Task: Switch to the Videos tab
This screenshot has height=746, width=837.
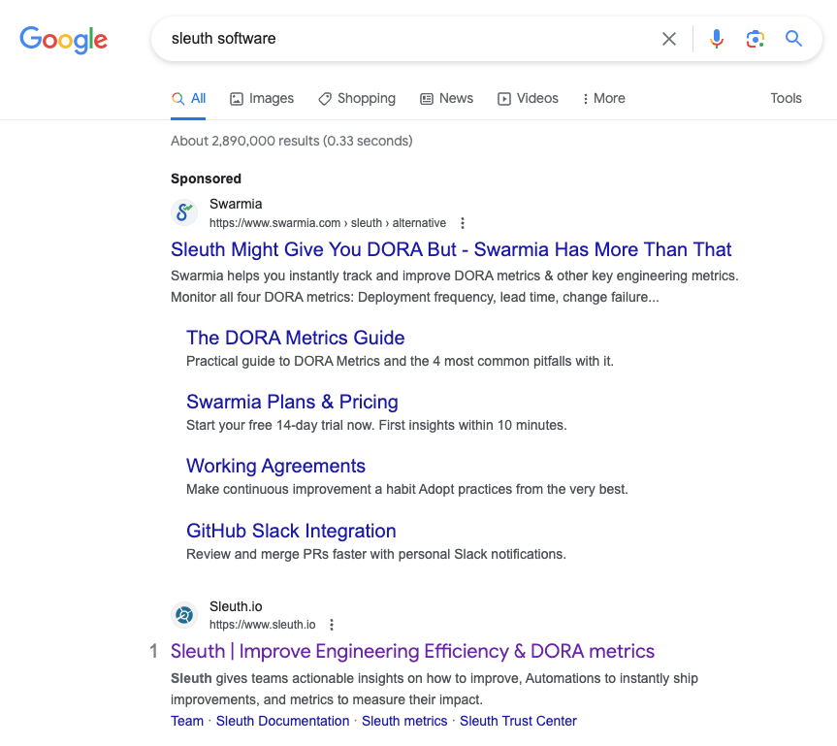Action: click(x=528, y=98)
